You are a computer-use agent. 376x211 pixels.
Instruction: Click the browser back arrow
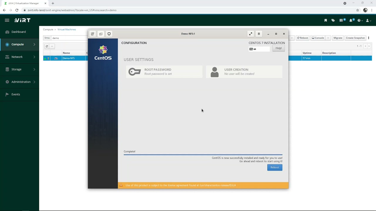click(4, 10)
